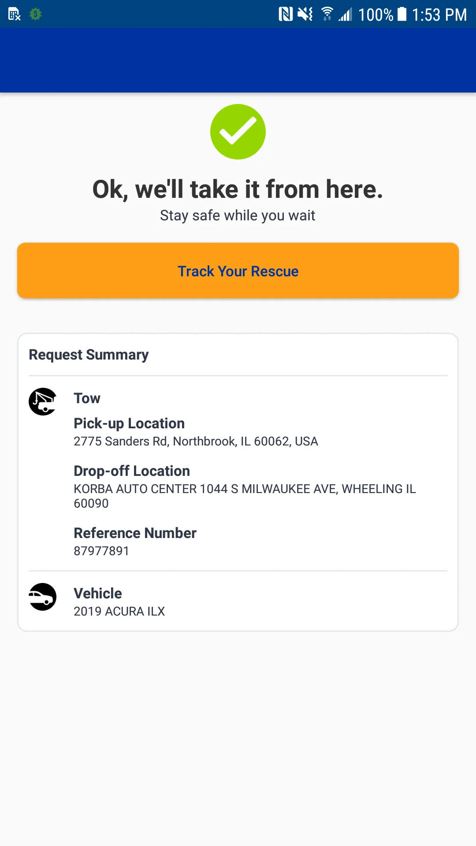Tap reference number 87977891
This screenshot has width=476, height=846.
point(101,551)
